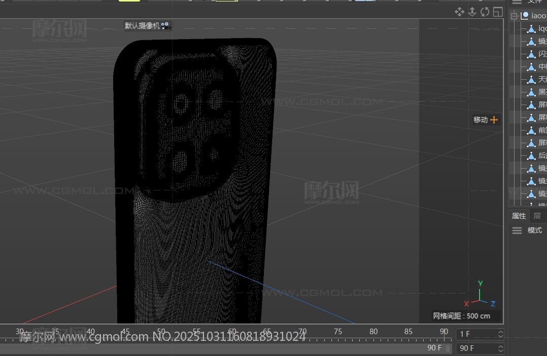Click the 1 F current frame field

(x=477, y=334)
